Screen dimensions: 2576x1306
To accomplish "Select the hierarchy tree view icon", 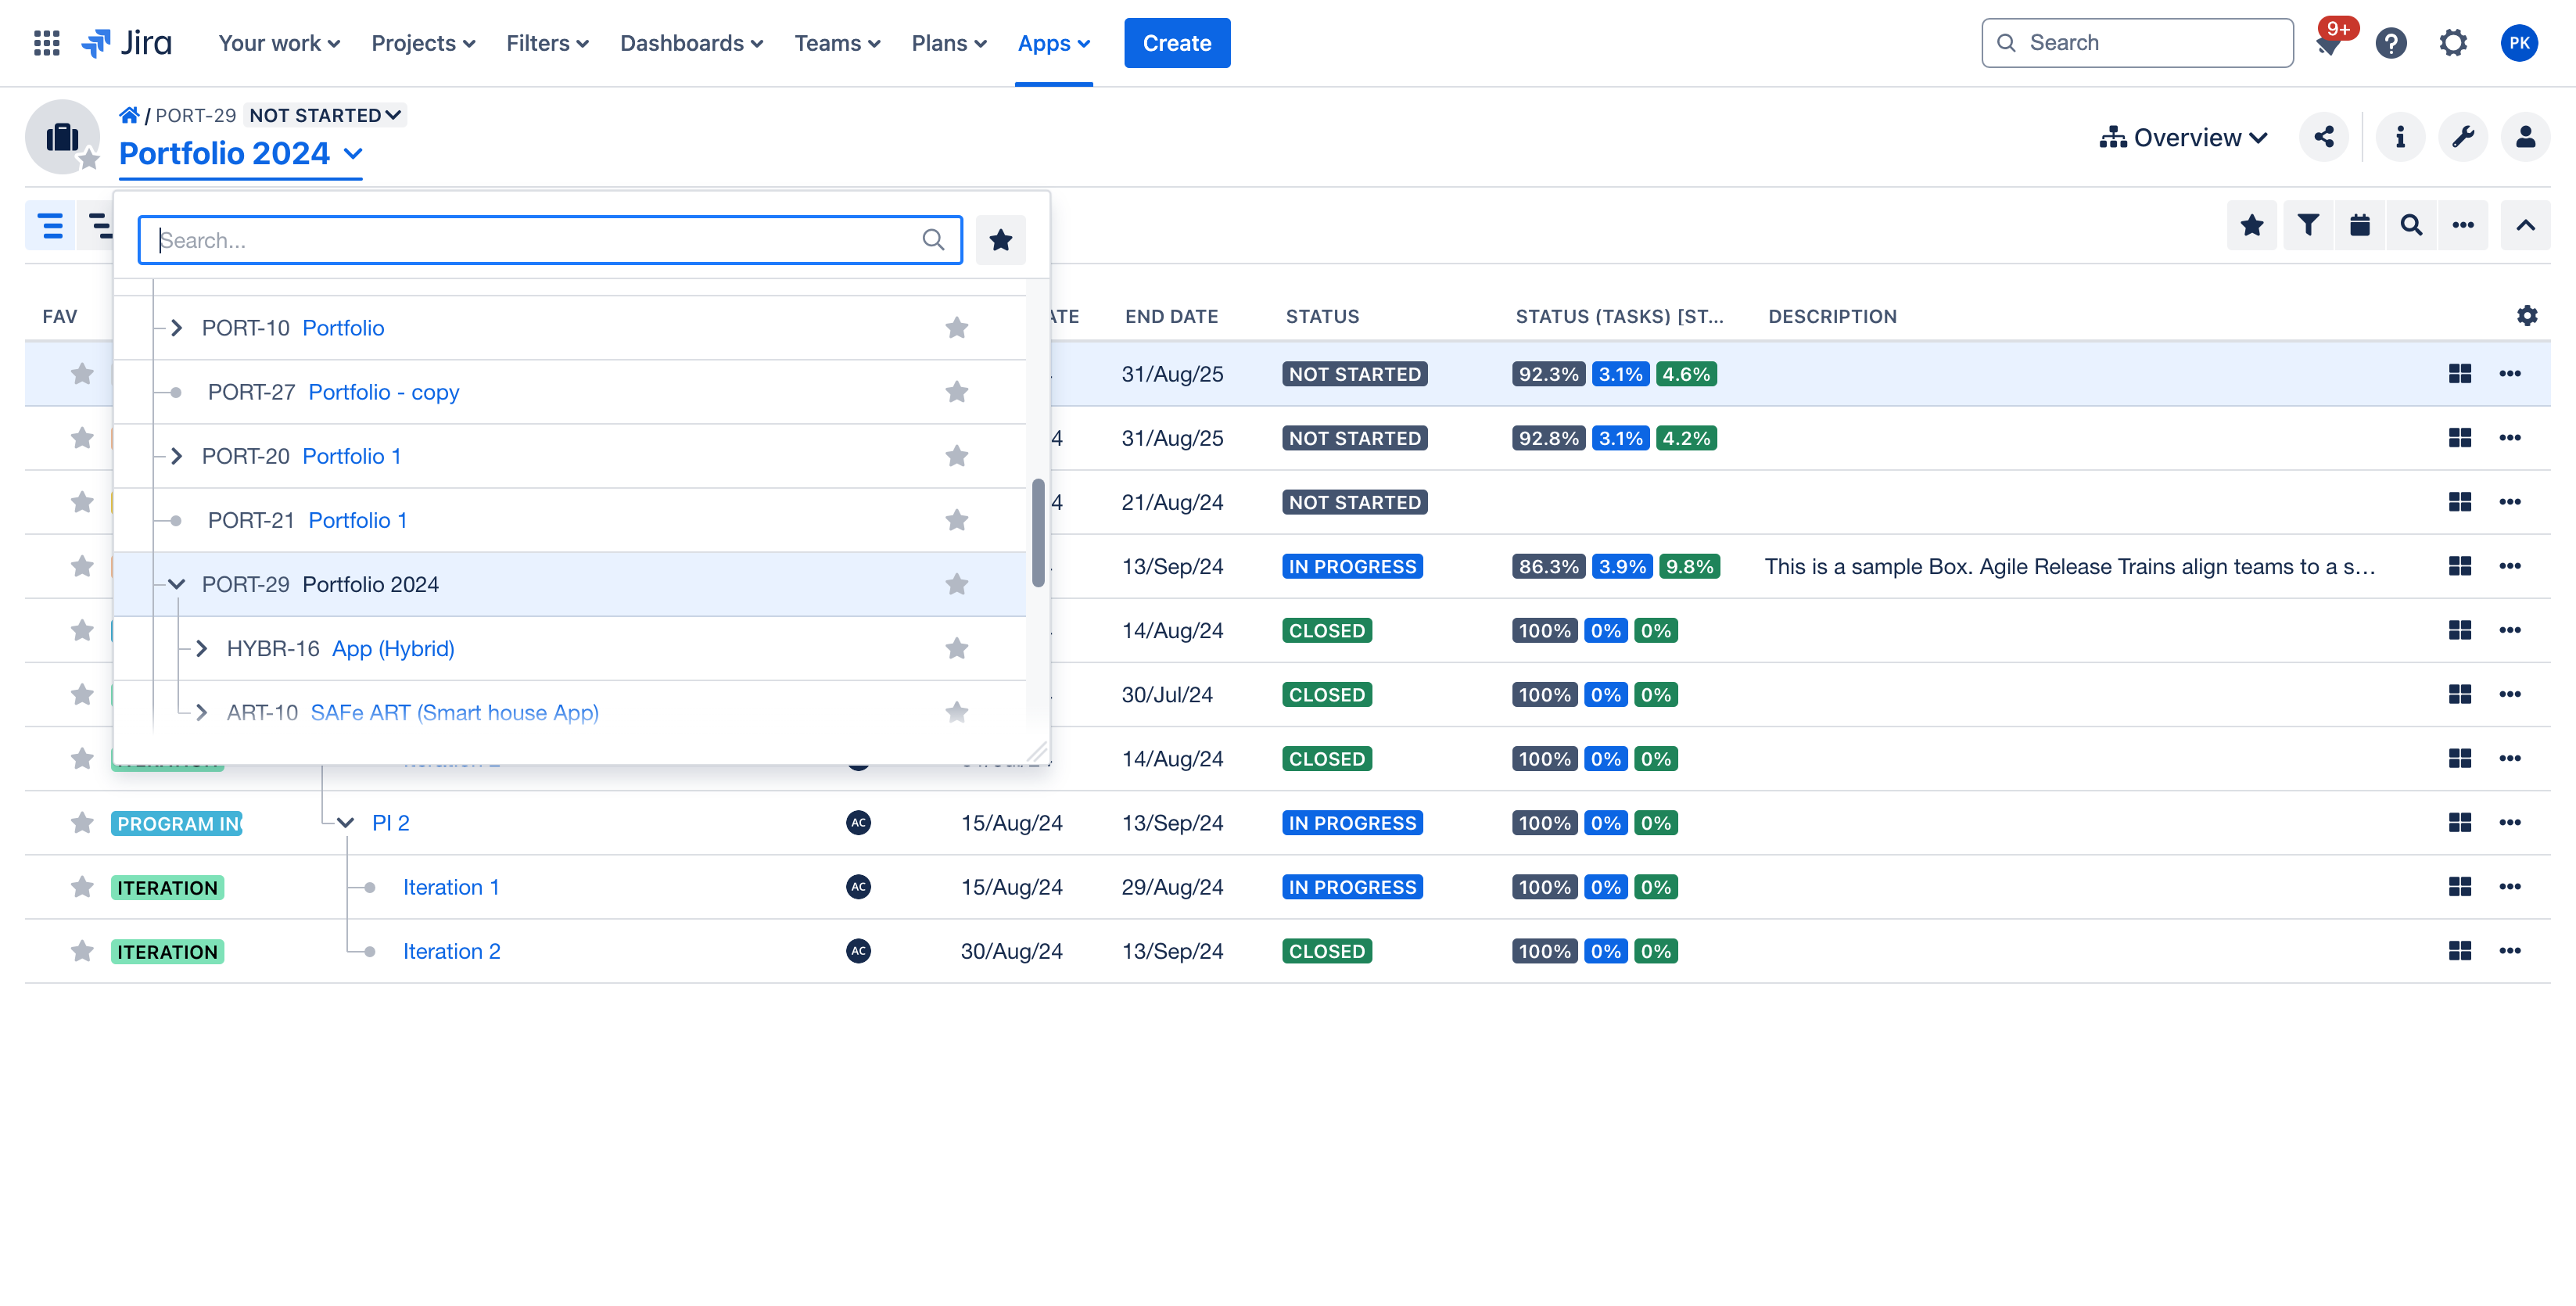I will pos(98,225).
